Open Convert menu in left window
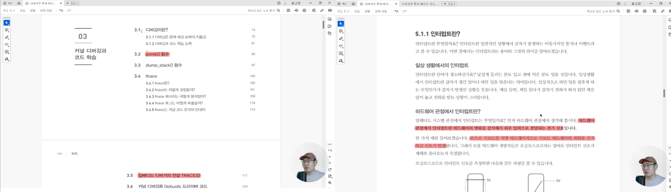 coord(33,10)
